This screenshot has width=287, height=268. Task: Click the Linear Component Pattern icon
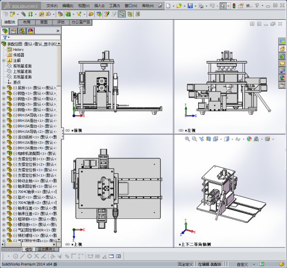point(30,14)
